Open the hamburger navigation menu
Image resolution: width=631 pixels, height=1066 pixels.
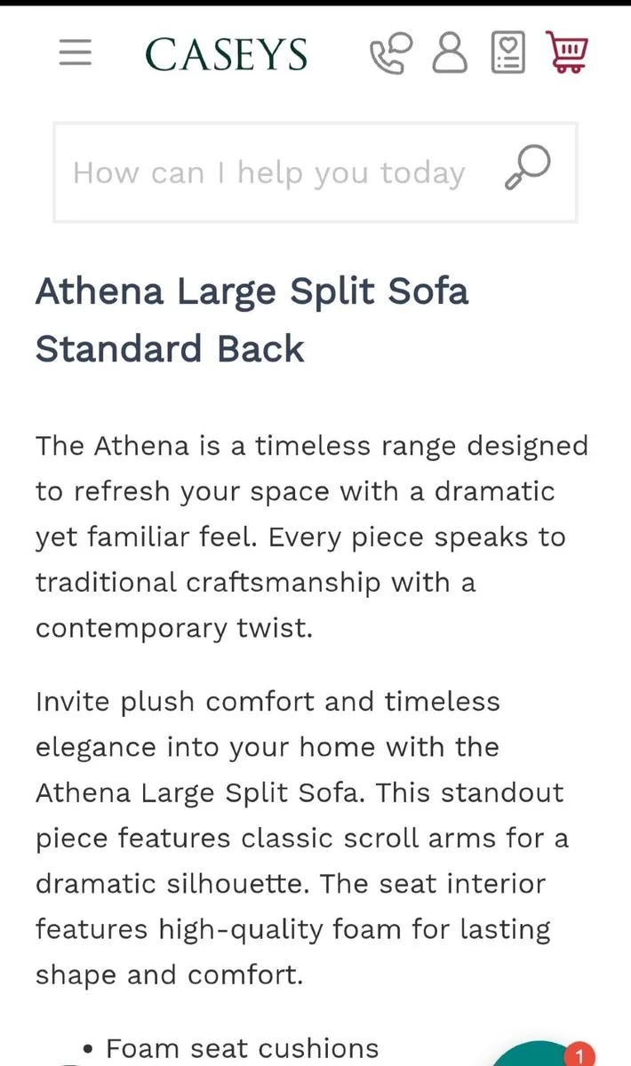[76, 53]
